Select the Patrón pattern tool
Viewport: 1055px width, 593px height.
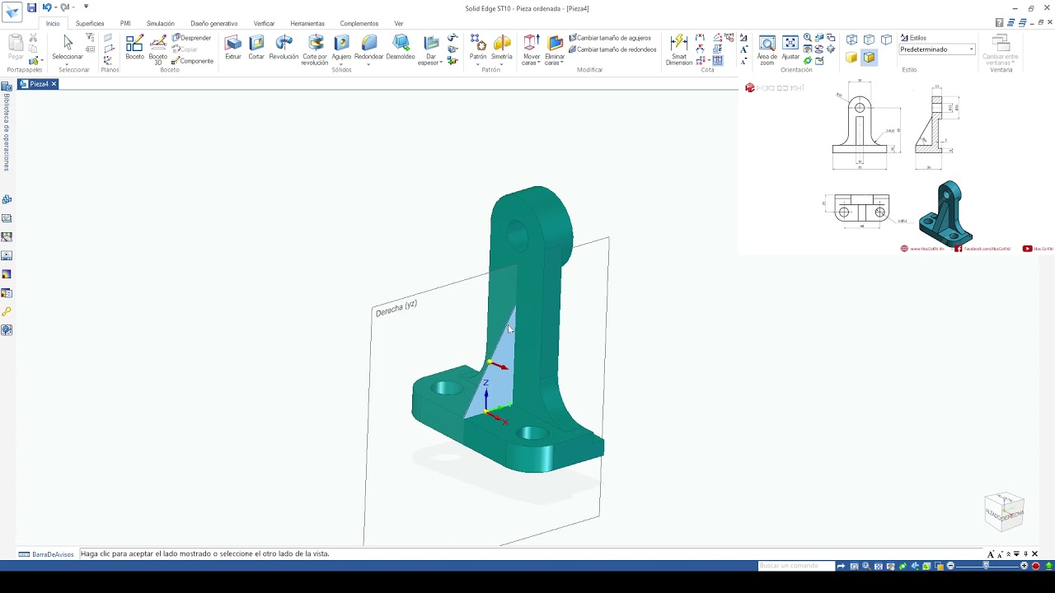(x=478, y=47)
